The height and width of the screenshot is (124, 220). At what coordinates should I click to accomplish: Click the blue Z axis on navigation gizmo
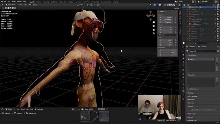tap(151, 12)
